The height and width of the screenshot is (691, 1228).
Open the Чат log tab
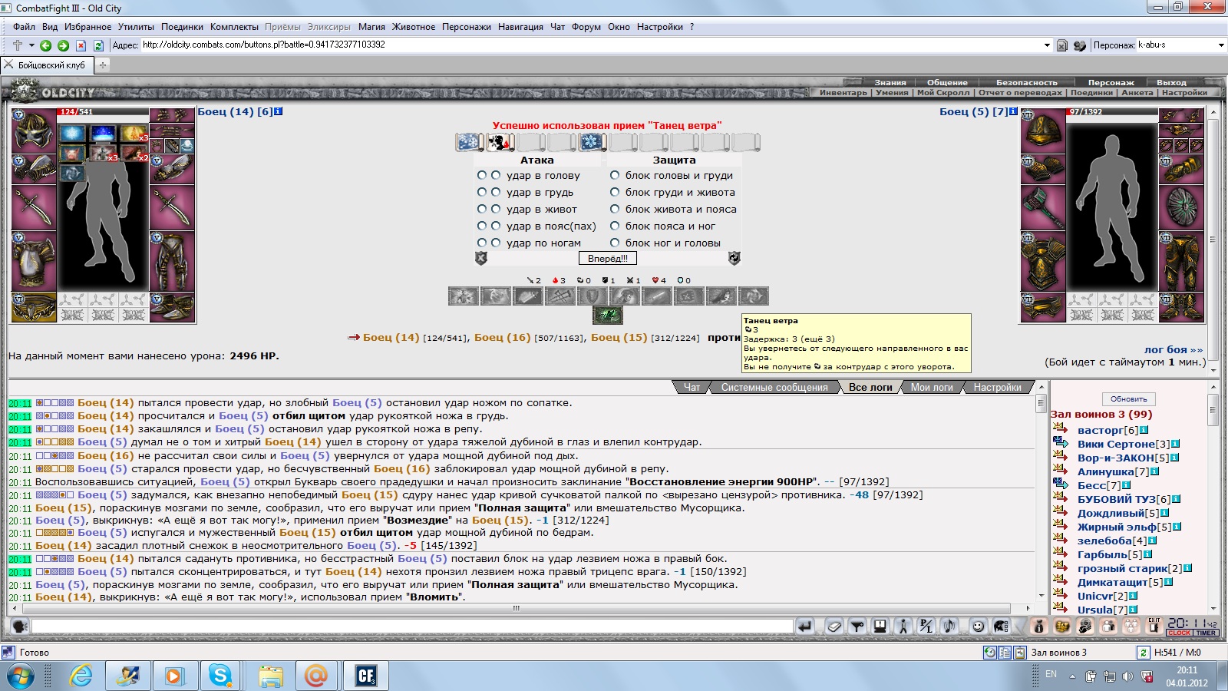click(692, 387)
